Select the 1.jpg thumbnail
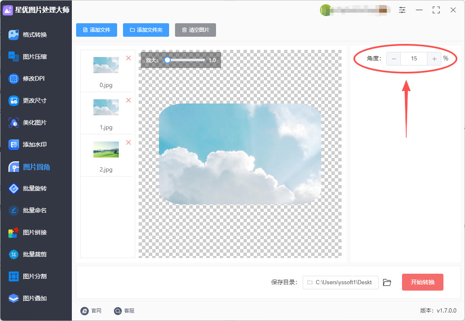Image resolution: width=465 pixels, height=321 pixels. 106,107
